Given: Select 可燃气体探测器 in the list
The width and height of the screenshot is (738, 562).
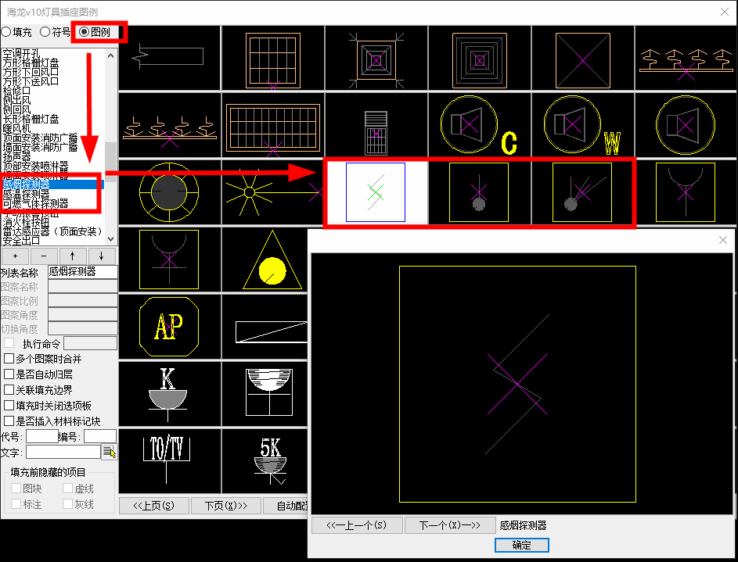Looking at the screenshot, I should [x=35, y=203].
